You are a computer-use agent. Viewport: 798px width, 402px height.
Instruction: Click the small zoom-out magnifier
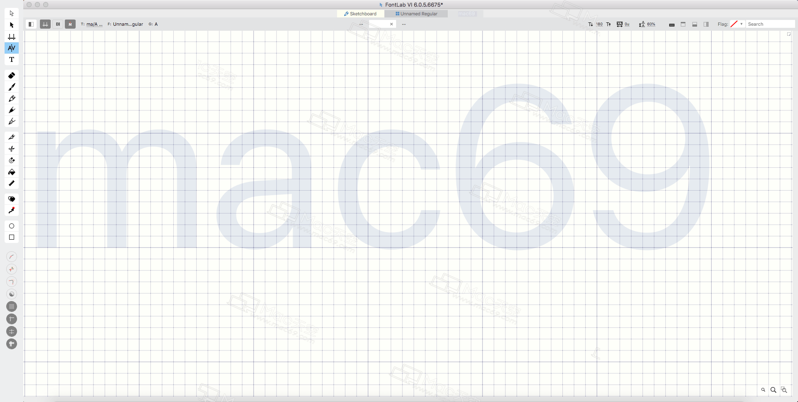763,390
